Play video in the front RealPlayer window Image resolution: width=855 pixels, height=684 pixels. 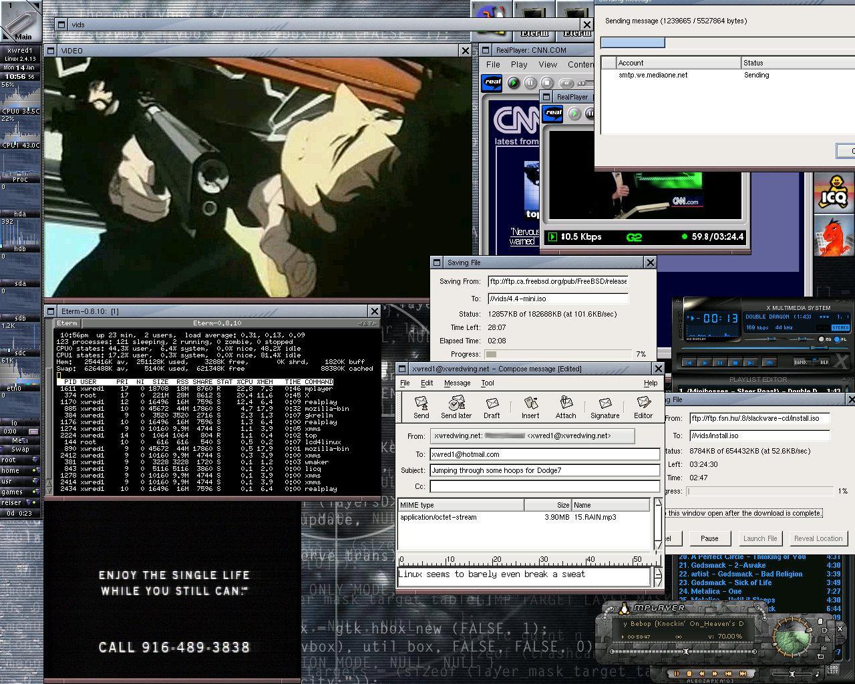tap(574, 114)
